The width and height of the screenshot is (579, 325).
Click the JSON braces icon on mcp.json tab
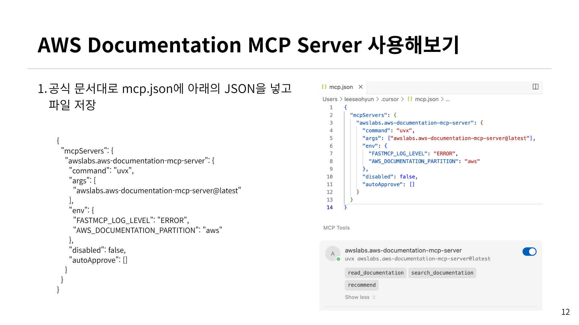[324, 87]
